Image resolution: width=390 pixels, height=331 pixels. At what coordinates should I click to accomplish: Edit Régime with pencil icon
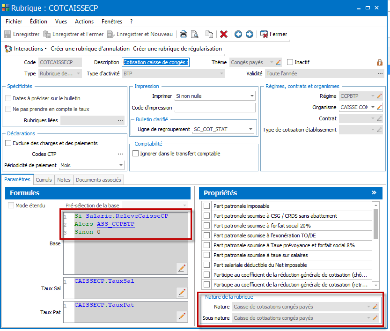coord(379,96)
